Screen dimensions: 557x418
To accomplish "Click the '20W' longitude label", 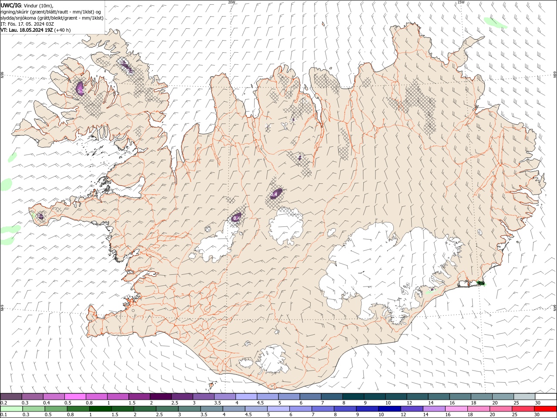I will pos(232,2).
